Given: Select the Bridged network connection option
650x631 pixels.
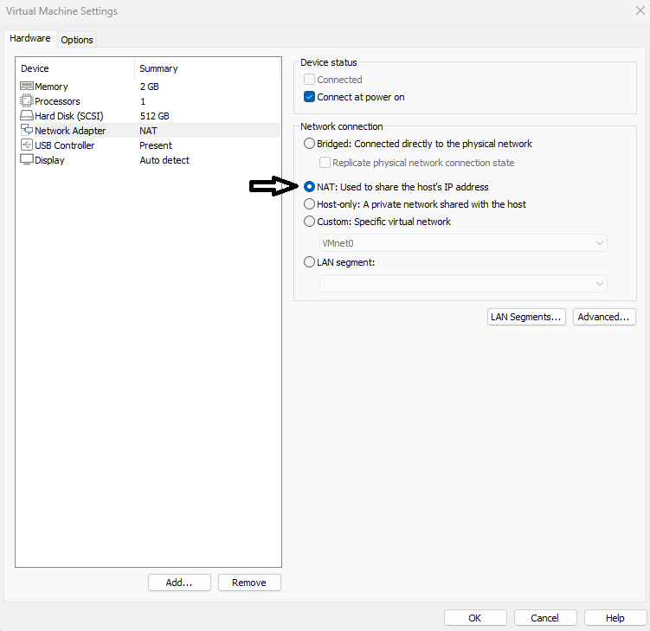Looking at the screenshot, I should pos(309,144).
